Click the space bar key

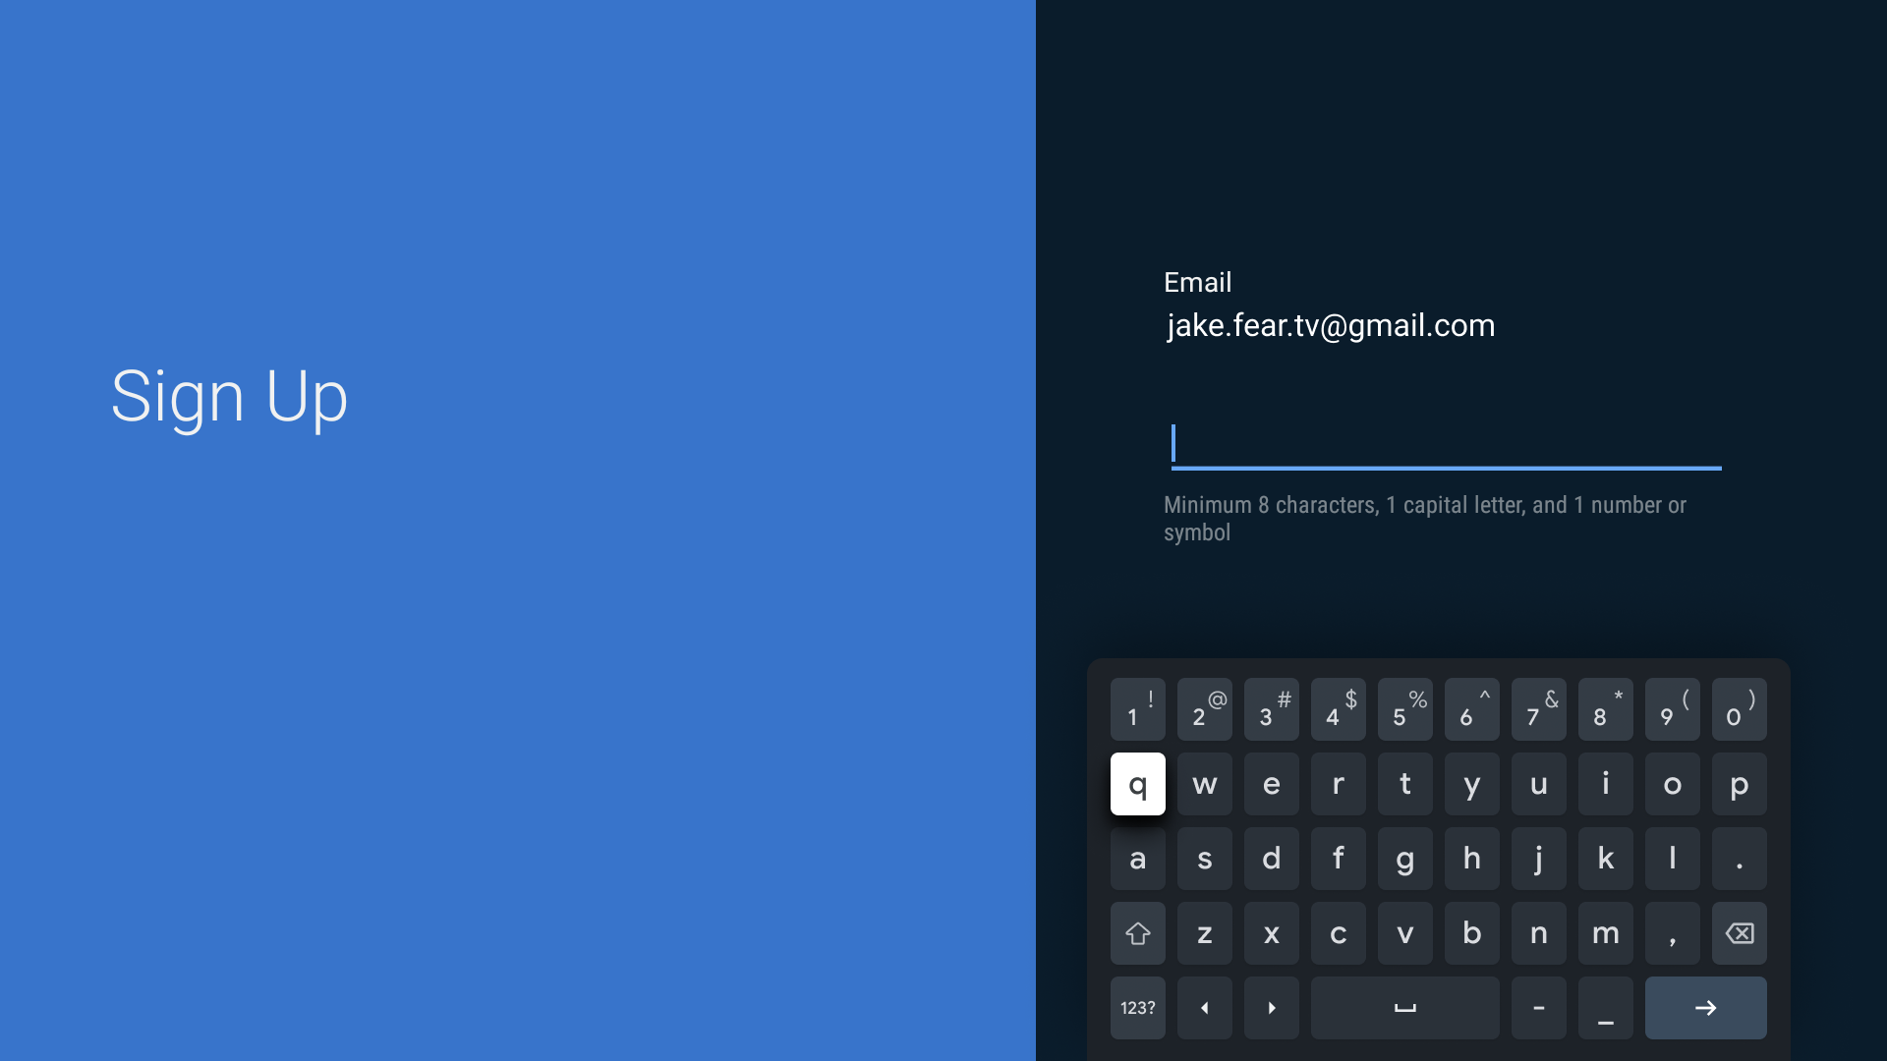pos(1404,1008)
